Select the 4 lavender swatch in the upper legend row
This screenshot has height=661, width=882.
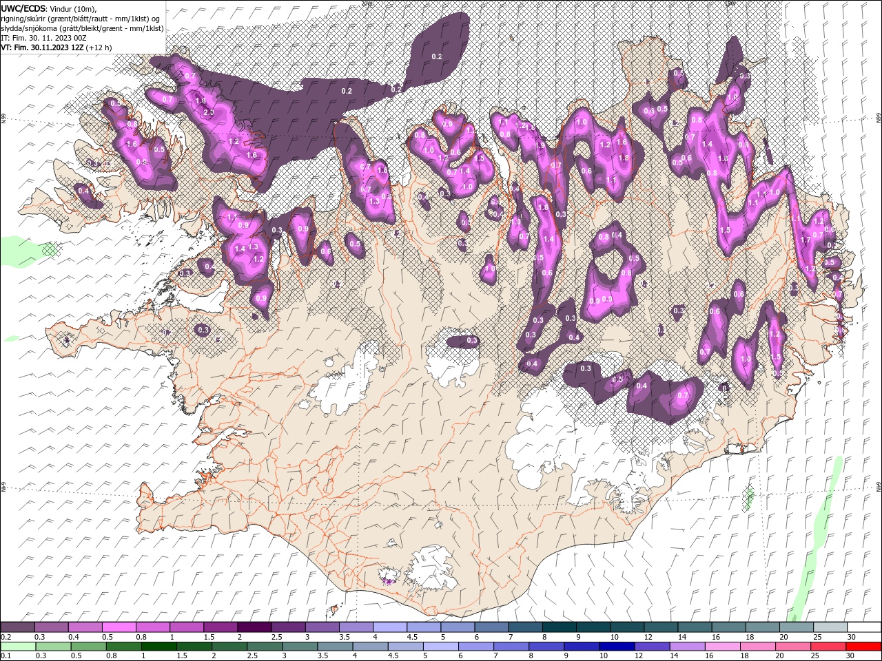point(389,627)
